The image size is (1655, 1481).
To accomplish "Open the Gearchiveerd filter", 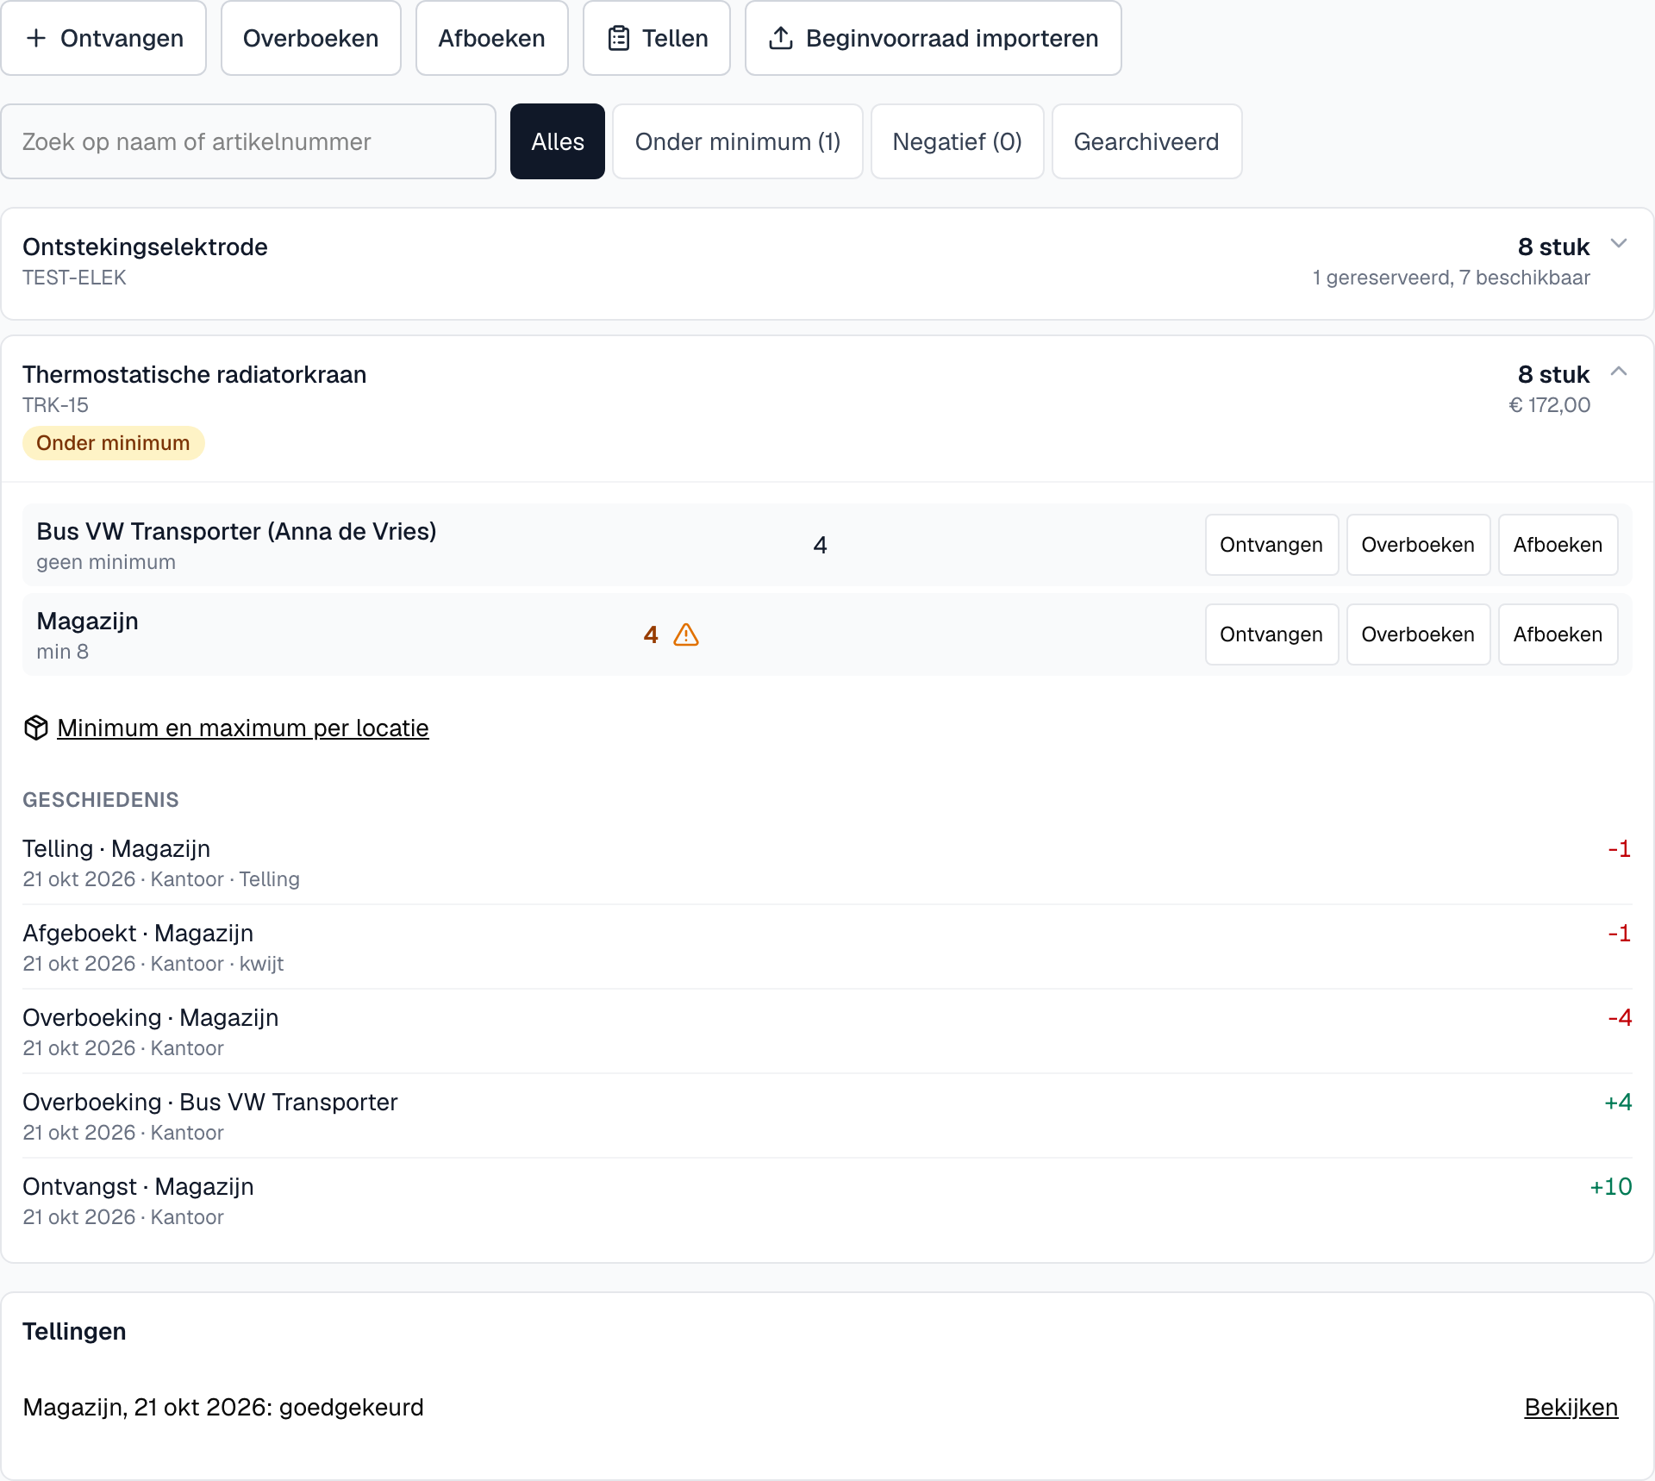I will [1146, 141].
